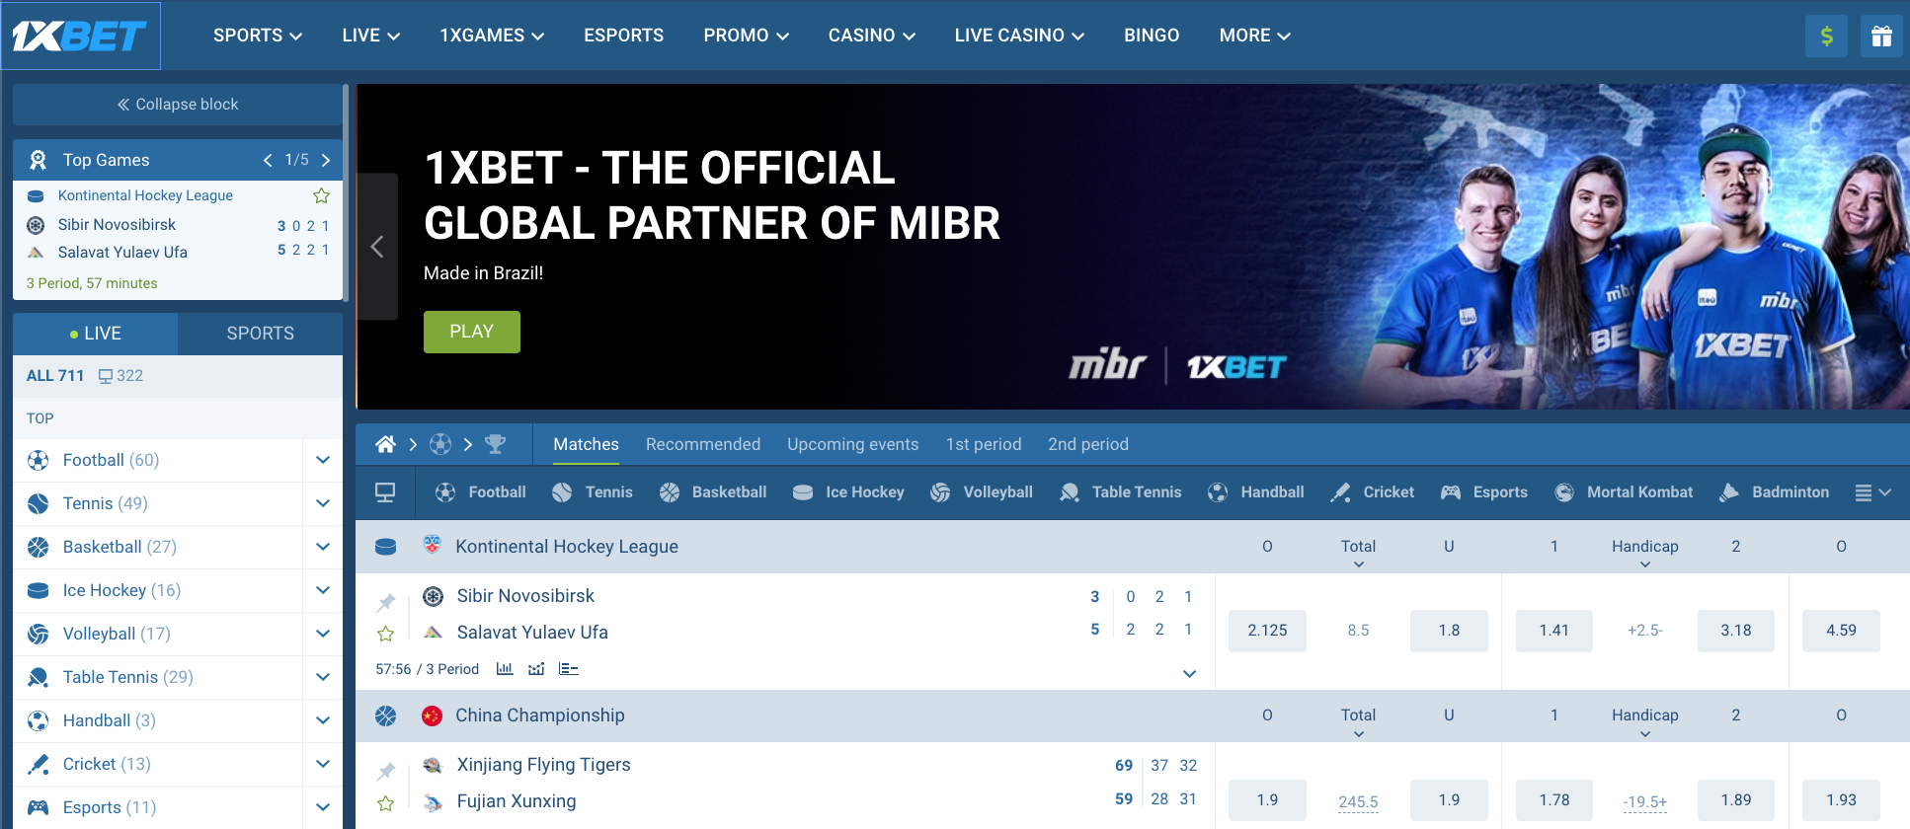The width and height of the screenshot is (1910, 829).
Task: Expand Ice Hockey (16) in sidebar
Action: (x=323, y=590)
